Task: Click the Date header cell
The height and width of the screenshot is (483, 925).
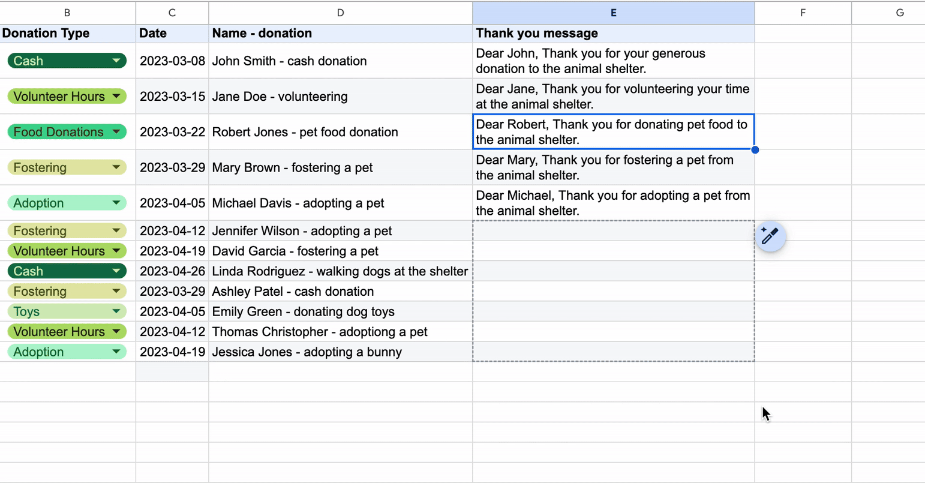Action: [172, 33]
